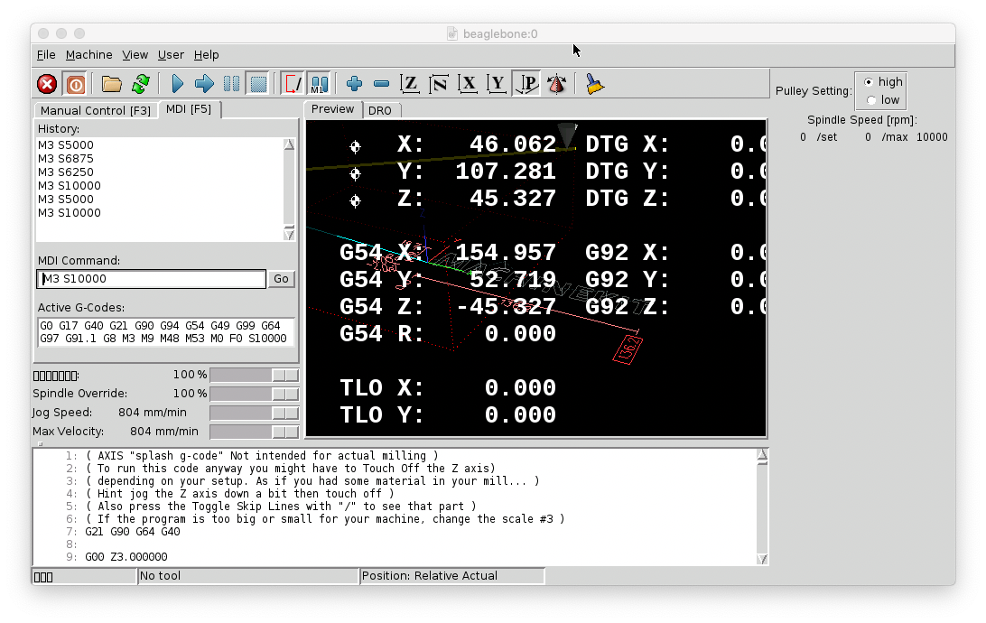Image resolution: width=986 pixels, height=623 pixels.
Task: Reload the current file
Action: [x=140, y=84]
